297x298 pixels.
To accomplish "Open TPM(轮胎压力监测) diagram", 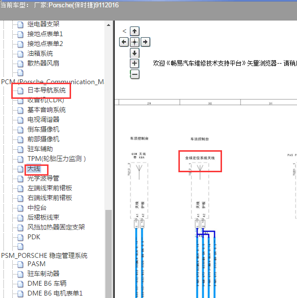I will pyautogui.click(x=56, y=159).
